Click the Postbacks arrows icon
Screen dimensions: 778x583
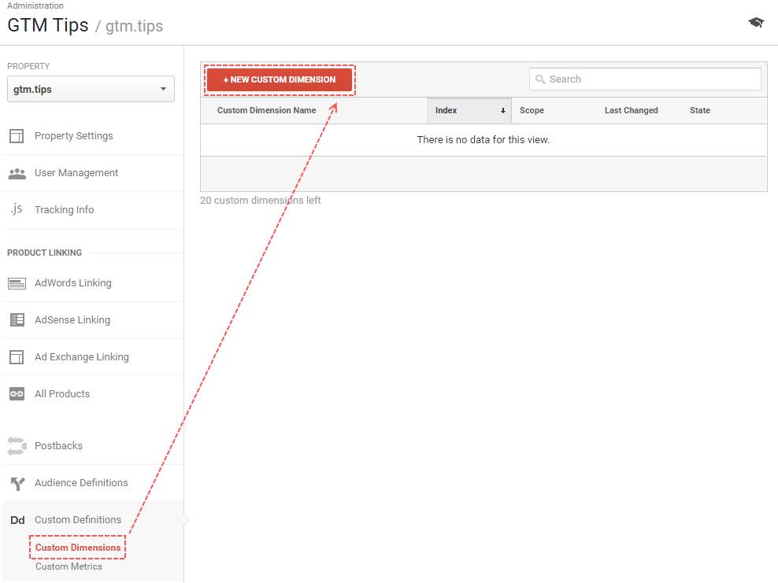[17, 445]
